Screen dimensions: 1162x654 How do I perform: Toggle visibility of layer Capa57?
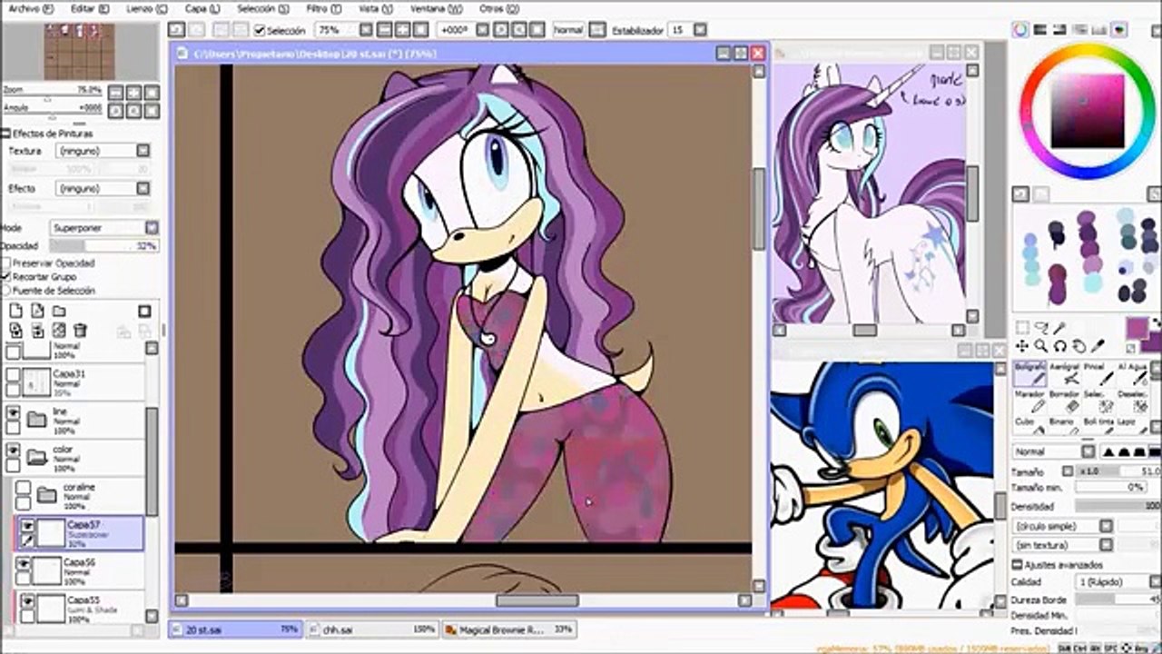[x=27, y=526]
